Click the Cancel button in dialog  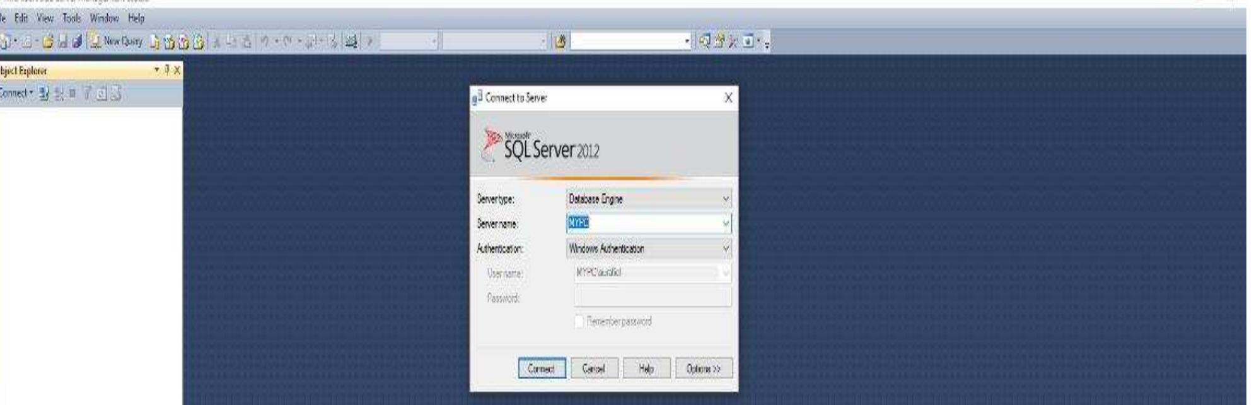(x=594, y=369)
